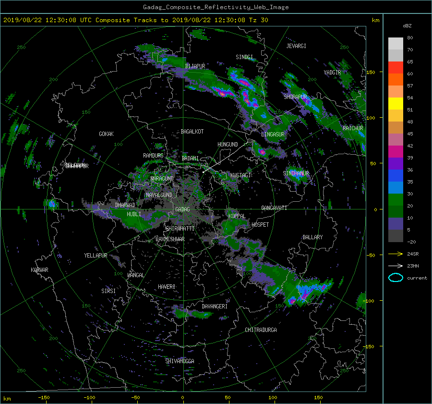Click the HOSPET city label

point(260,225)
